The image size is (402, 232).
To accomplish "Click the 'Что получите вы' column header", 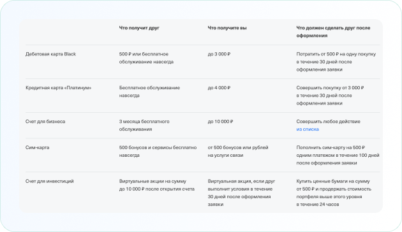I will coord(227,28).
